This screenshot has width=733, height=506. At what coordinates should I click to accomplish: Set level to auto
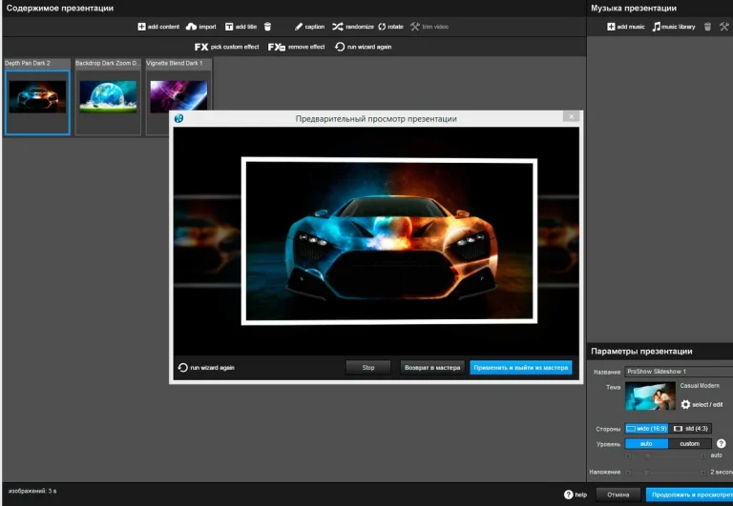tap(646, 443)
